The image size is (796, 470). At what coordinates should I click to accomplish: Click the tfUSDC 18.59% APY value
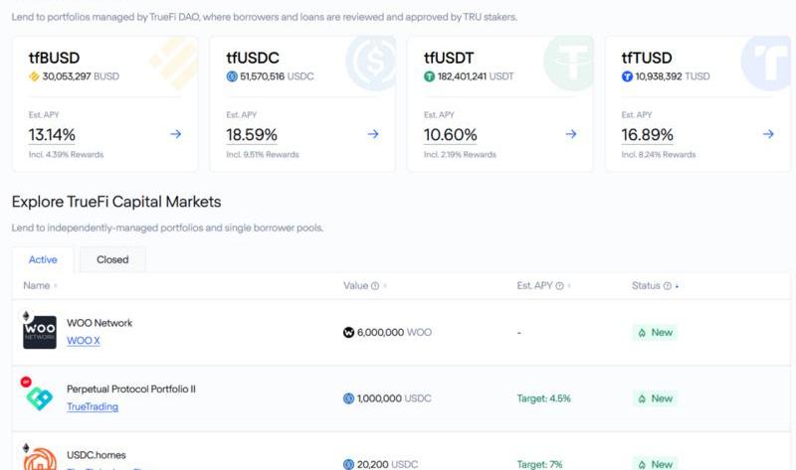pos(252,135)
